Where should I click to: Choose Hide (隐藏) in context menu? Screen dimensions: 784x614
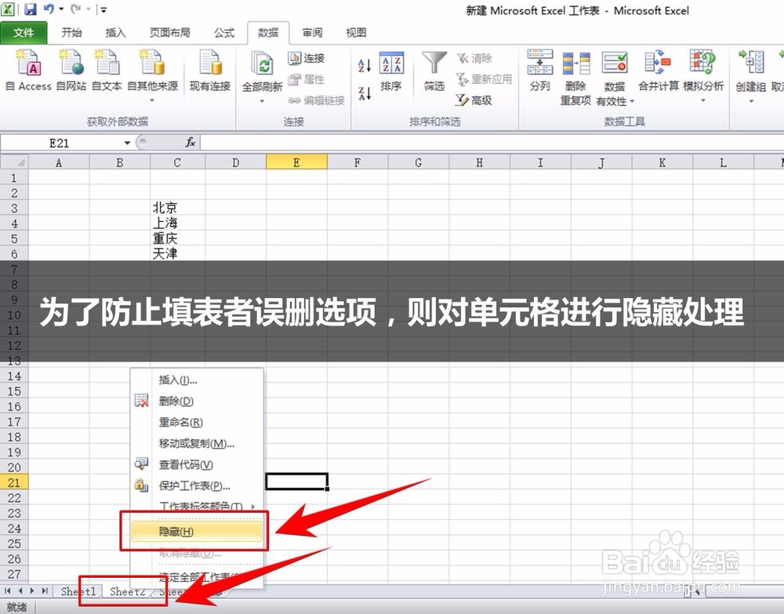[x=197, y=532]
